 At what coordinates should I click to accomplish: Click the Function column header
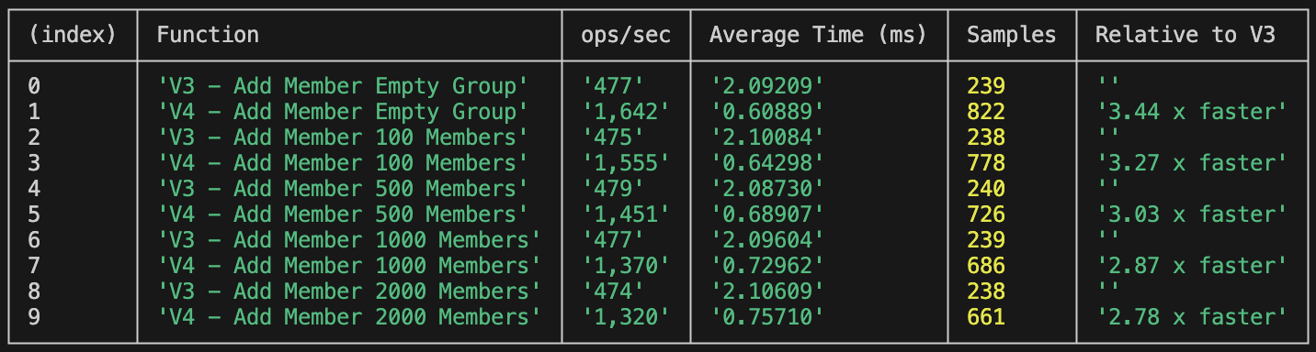coord(208,35)
